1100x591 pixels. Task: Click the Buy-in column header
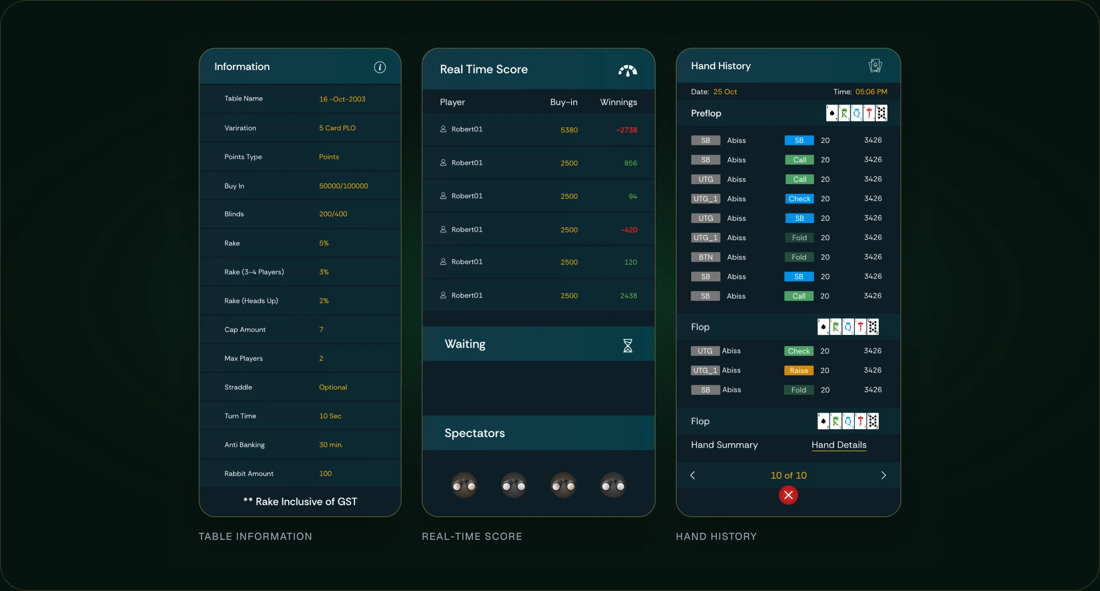[564, 102]
